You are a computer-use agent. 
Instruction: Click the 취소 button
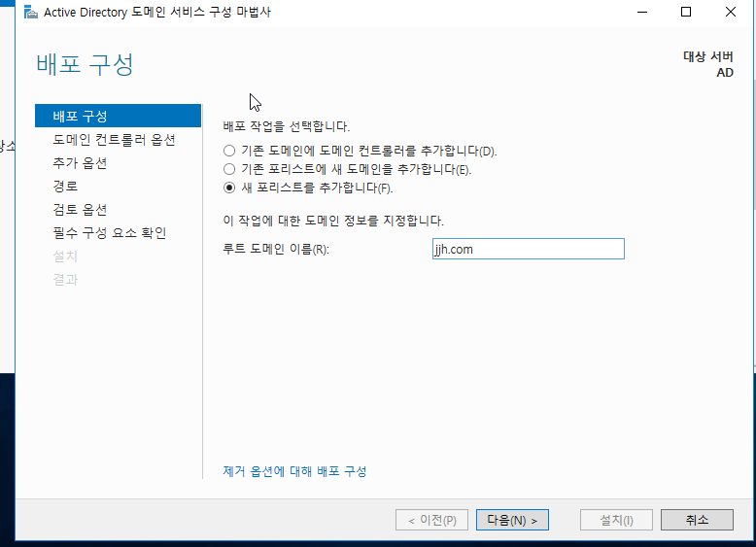pyautogui.click(x=697, y=520)
